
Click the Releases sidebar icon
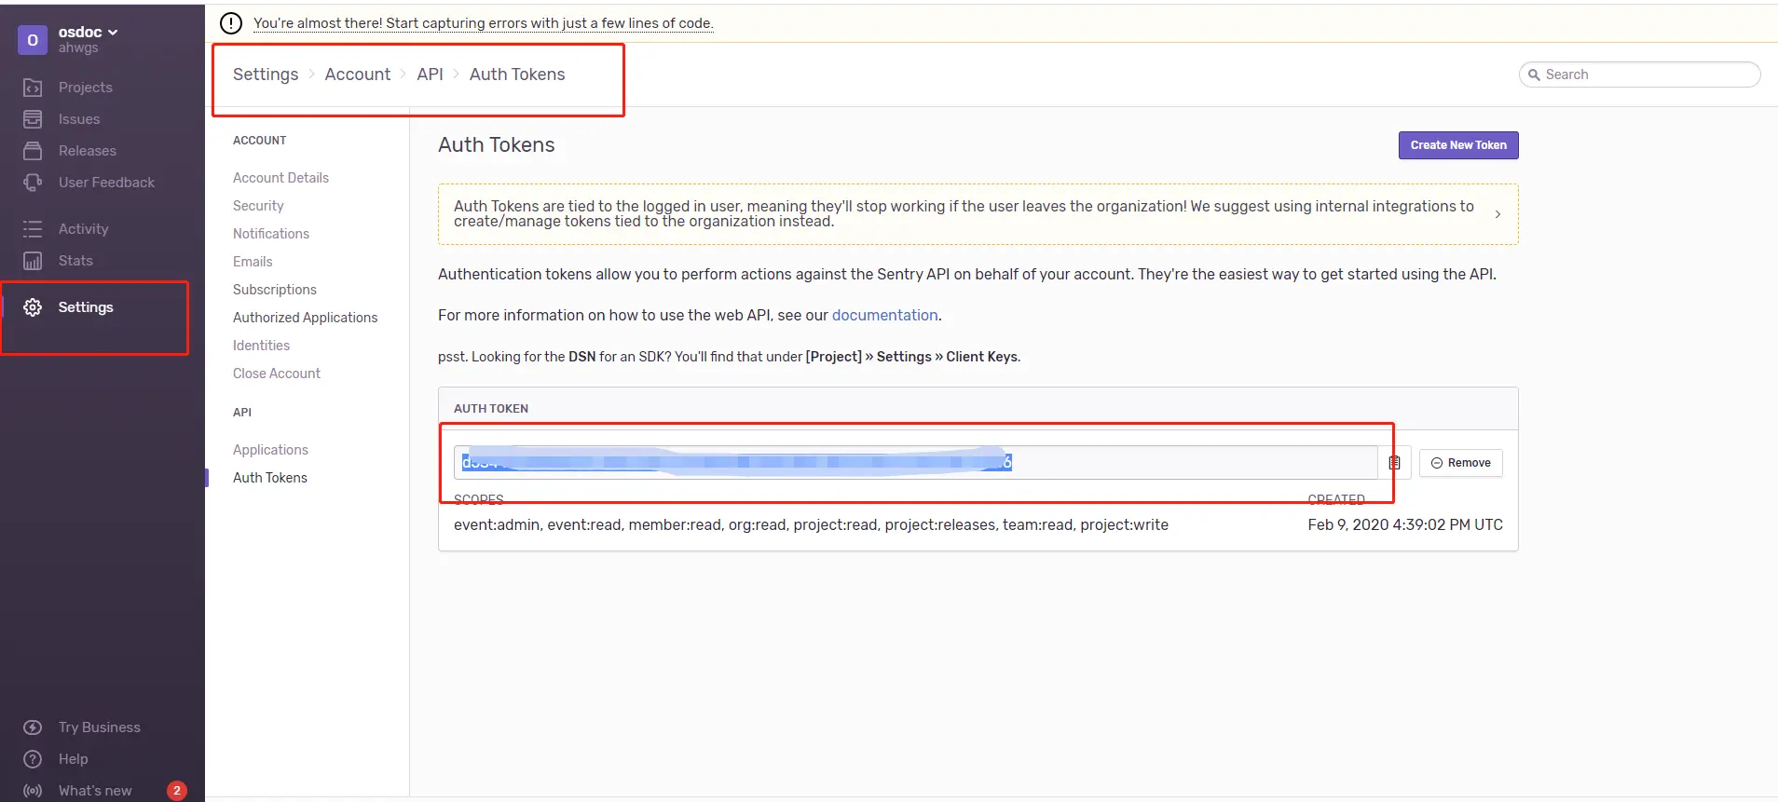(x=33, y=151)
